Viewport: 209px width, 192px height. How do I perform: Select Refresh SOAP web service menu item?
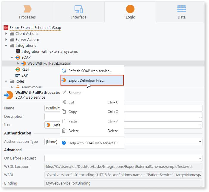coord(90,71)
